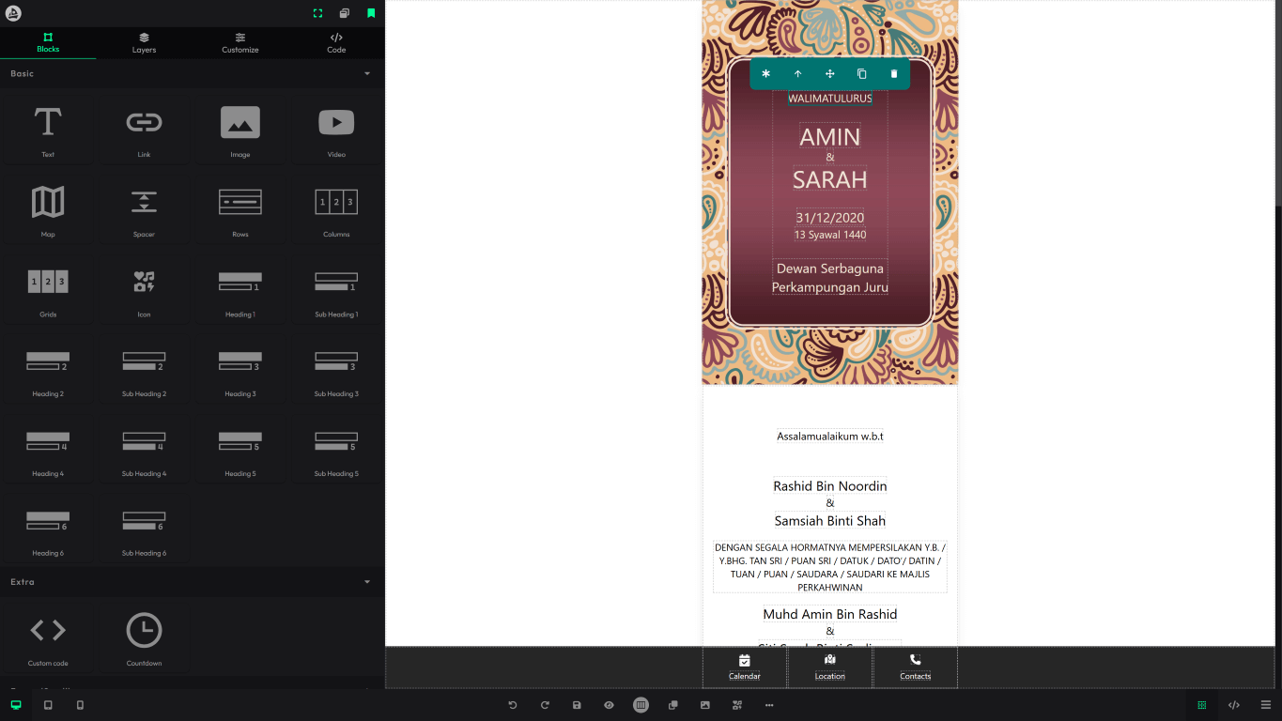The image size is (1282, 721).
Task: Switch to mobile device view
Action: pyautogui.click(x=80, y=705)
